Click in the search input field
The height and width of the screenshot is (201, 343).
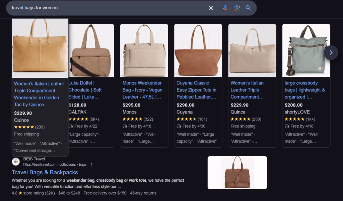(x=107, y=8)
